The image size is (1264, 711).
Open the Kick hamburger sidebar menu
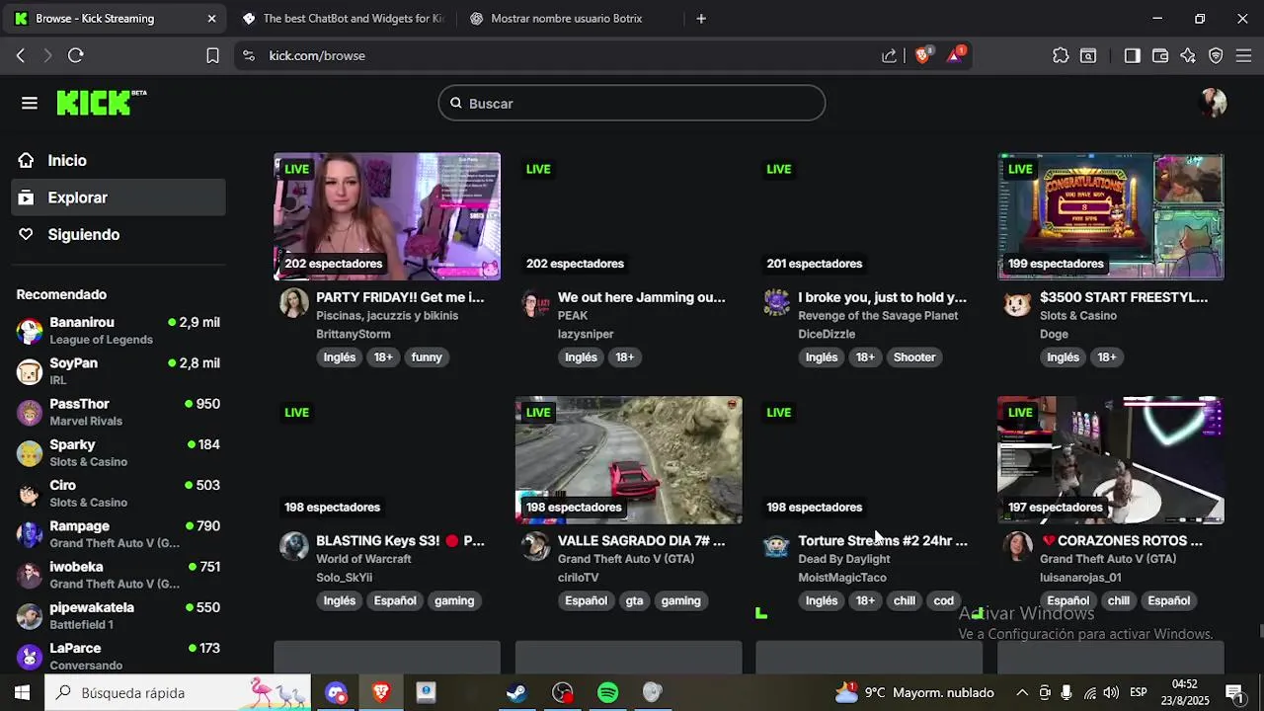pos(30,104)
